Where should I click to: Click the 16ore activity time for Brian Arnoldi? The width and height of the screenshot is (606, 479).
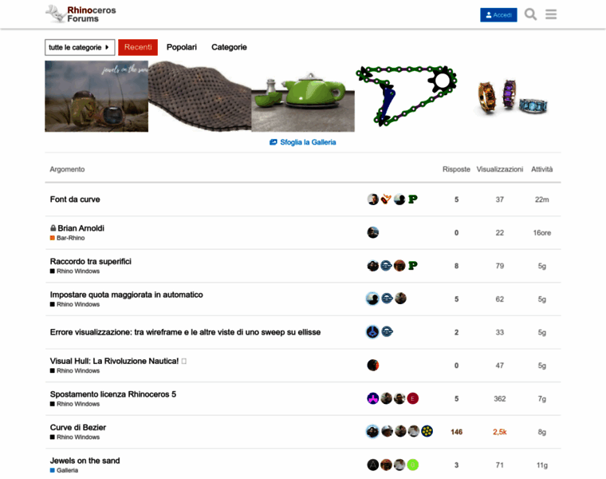[541, 233]
